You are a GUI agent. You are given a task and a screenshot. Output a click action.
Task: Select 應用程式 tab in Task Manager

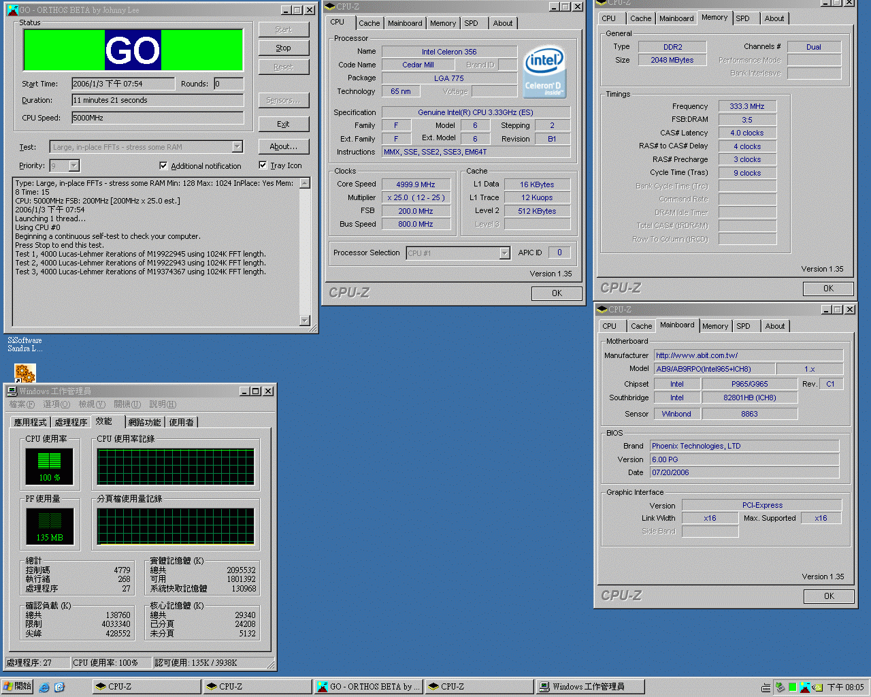[31, 423]
